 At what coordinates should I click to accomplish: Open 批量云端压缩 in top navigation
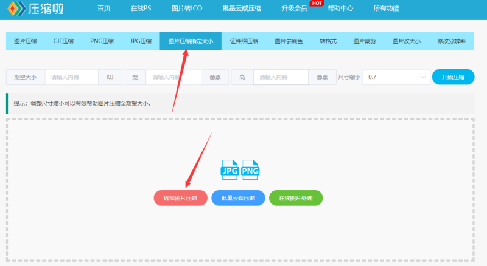(x=242, y=9)
